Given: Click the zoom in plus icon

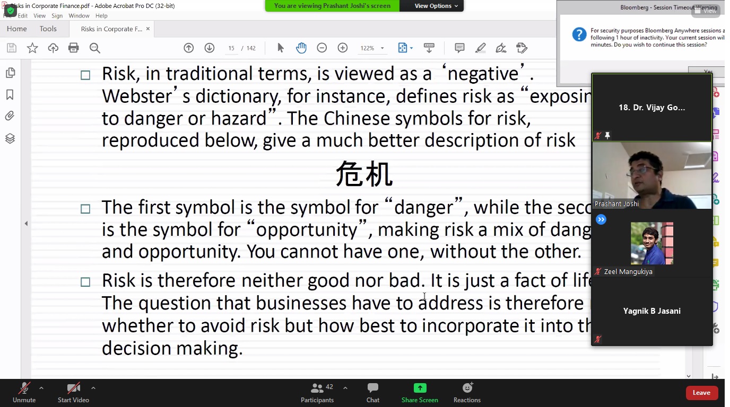Looking at the screenshot, I should 343,48.
